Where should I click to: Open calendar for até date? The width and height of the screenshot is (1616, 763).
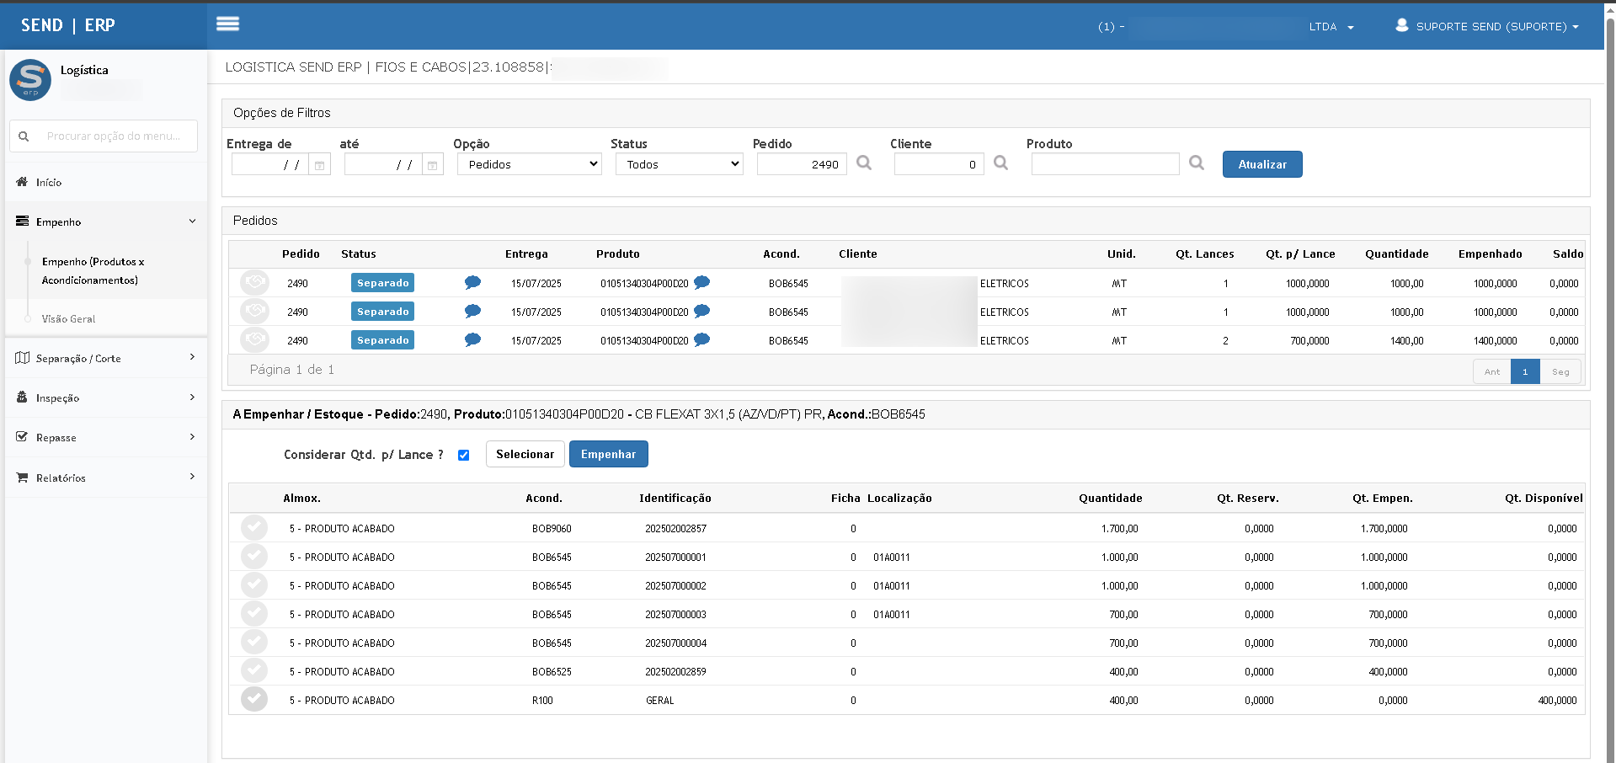pyautogui.click(x=432, y=165)
